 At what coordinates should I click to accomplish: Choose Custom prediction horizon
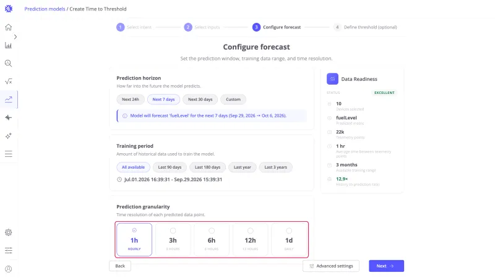pyautogui.click(x=233, y=99)
